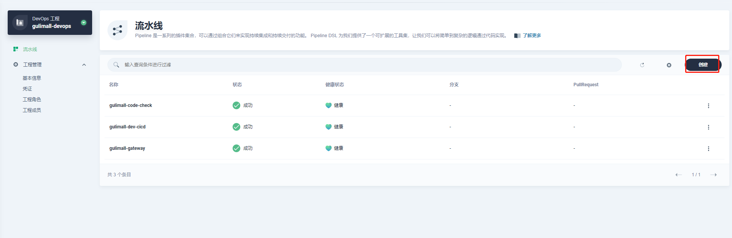Image resolution: width=732 pixels, height=238 pixels.
Task: Click the success check icon for gulimall-code-check
Action: coord(236,105)
